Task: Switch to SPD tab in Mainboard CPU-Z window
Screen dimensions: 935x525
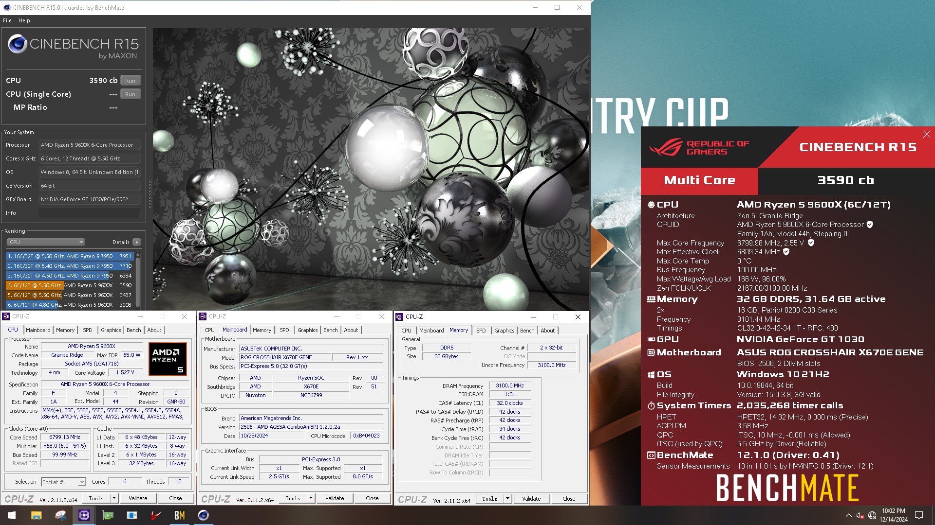Action: [284, 330]
